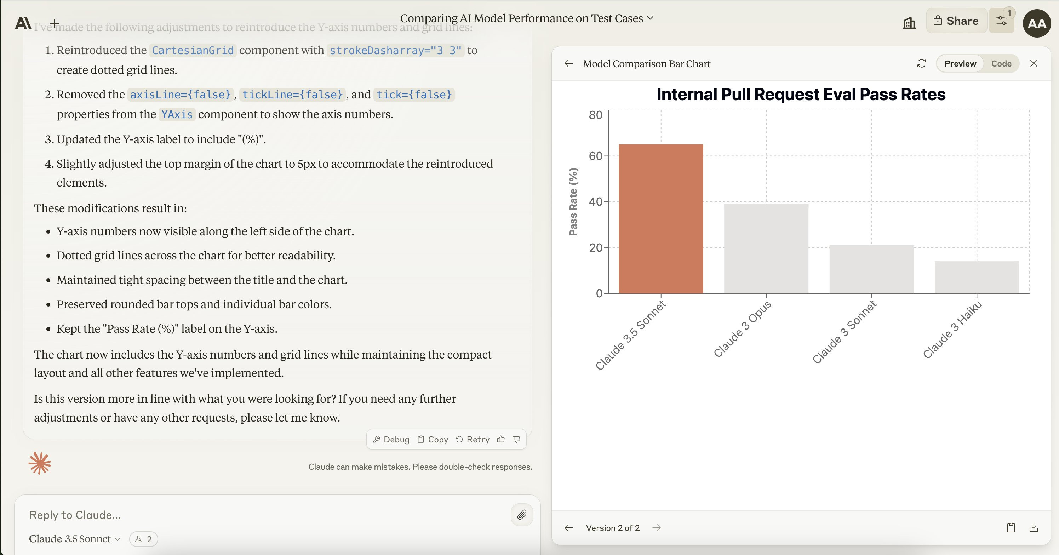The height and width of the screenshot is (555, 1059).
Task: Give thumbs down feedback on response
Action: 516,440
